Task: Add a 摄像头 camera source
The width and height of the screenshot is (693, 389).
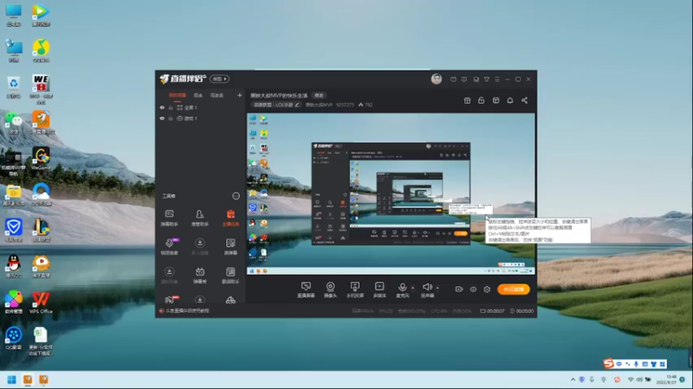Action: click(x=330, y=290)
